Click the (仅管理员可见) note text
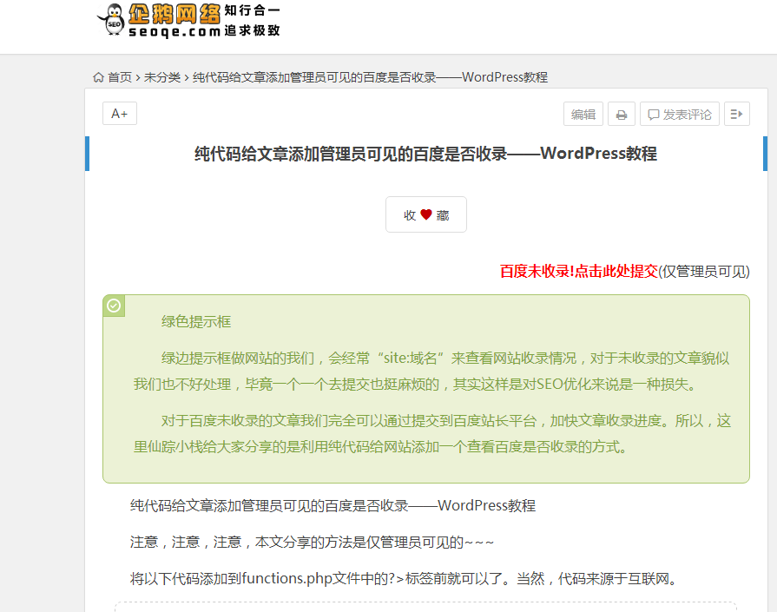Viewport: 777px width, 612px height. [704, 272]
